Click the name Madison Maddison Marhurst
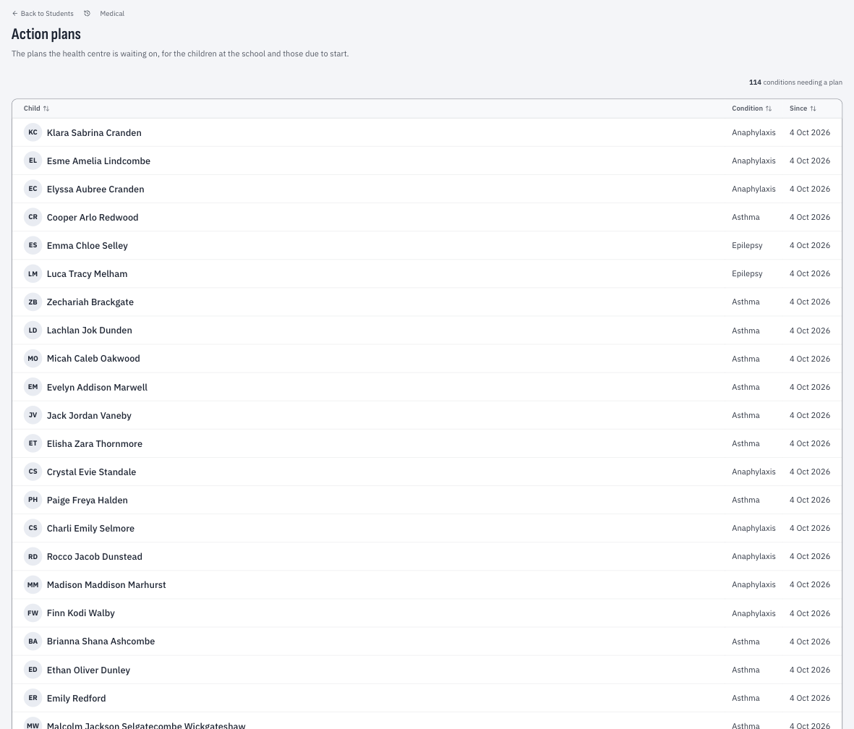 (106, 584)
